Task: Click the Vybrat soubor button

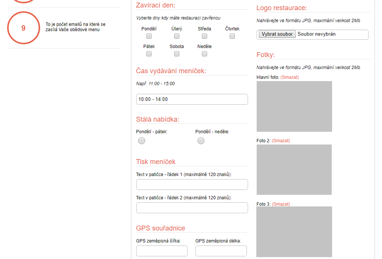Action: point(277,34)
